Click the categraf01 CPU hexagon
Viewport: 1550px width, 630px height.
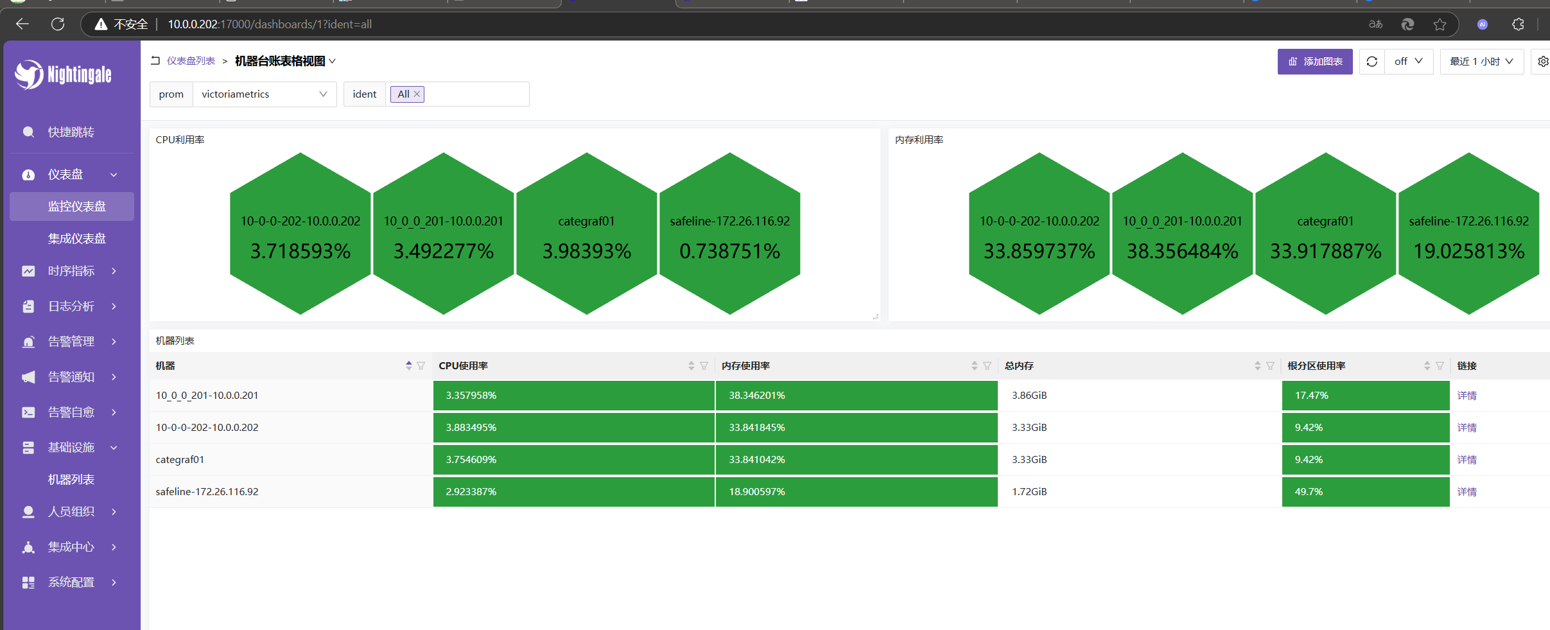[x=586, y=234]
